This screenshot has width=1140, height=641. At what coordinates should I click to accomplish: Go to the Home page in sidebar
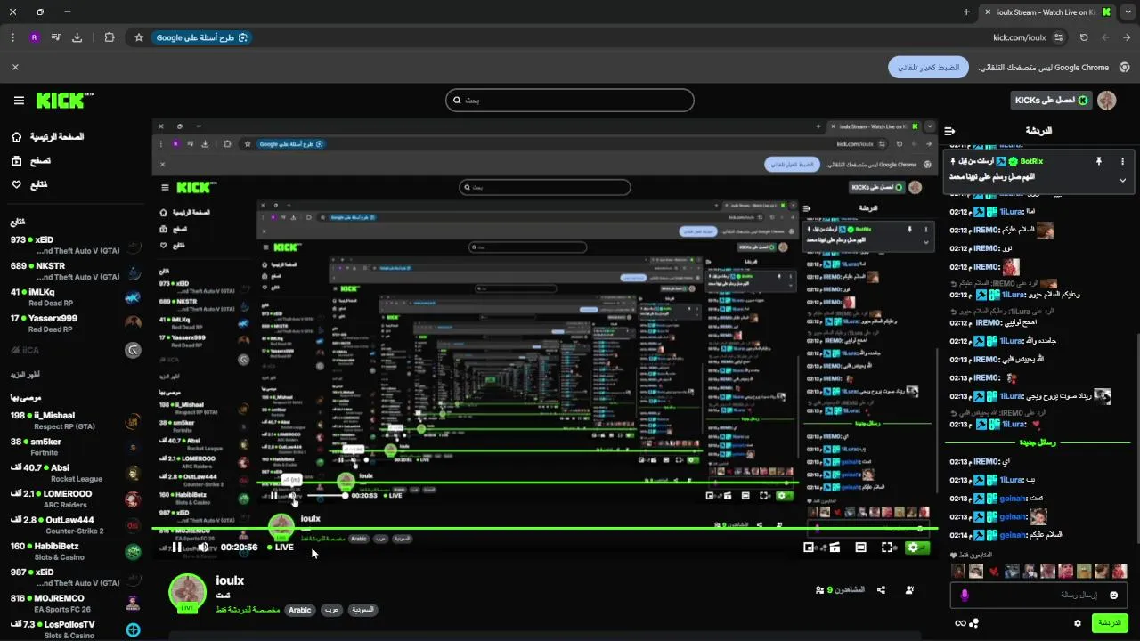[46, 137]
